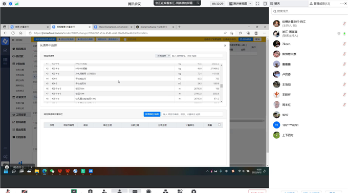
Task: Open 标段概况 in the sidebar menu
Action: click(x=19, y=49)
